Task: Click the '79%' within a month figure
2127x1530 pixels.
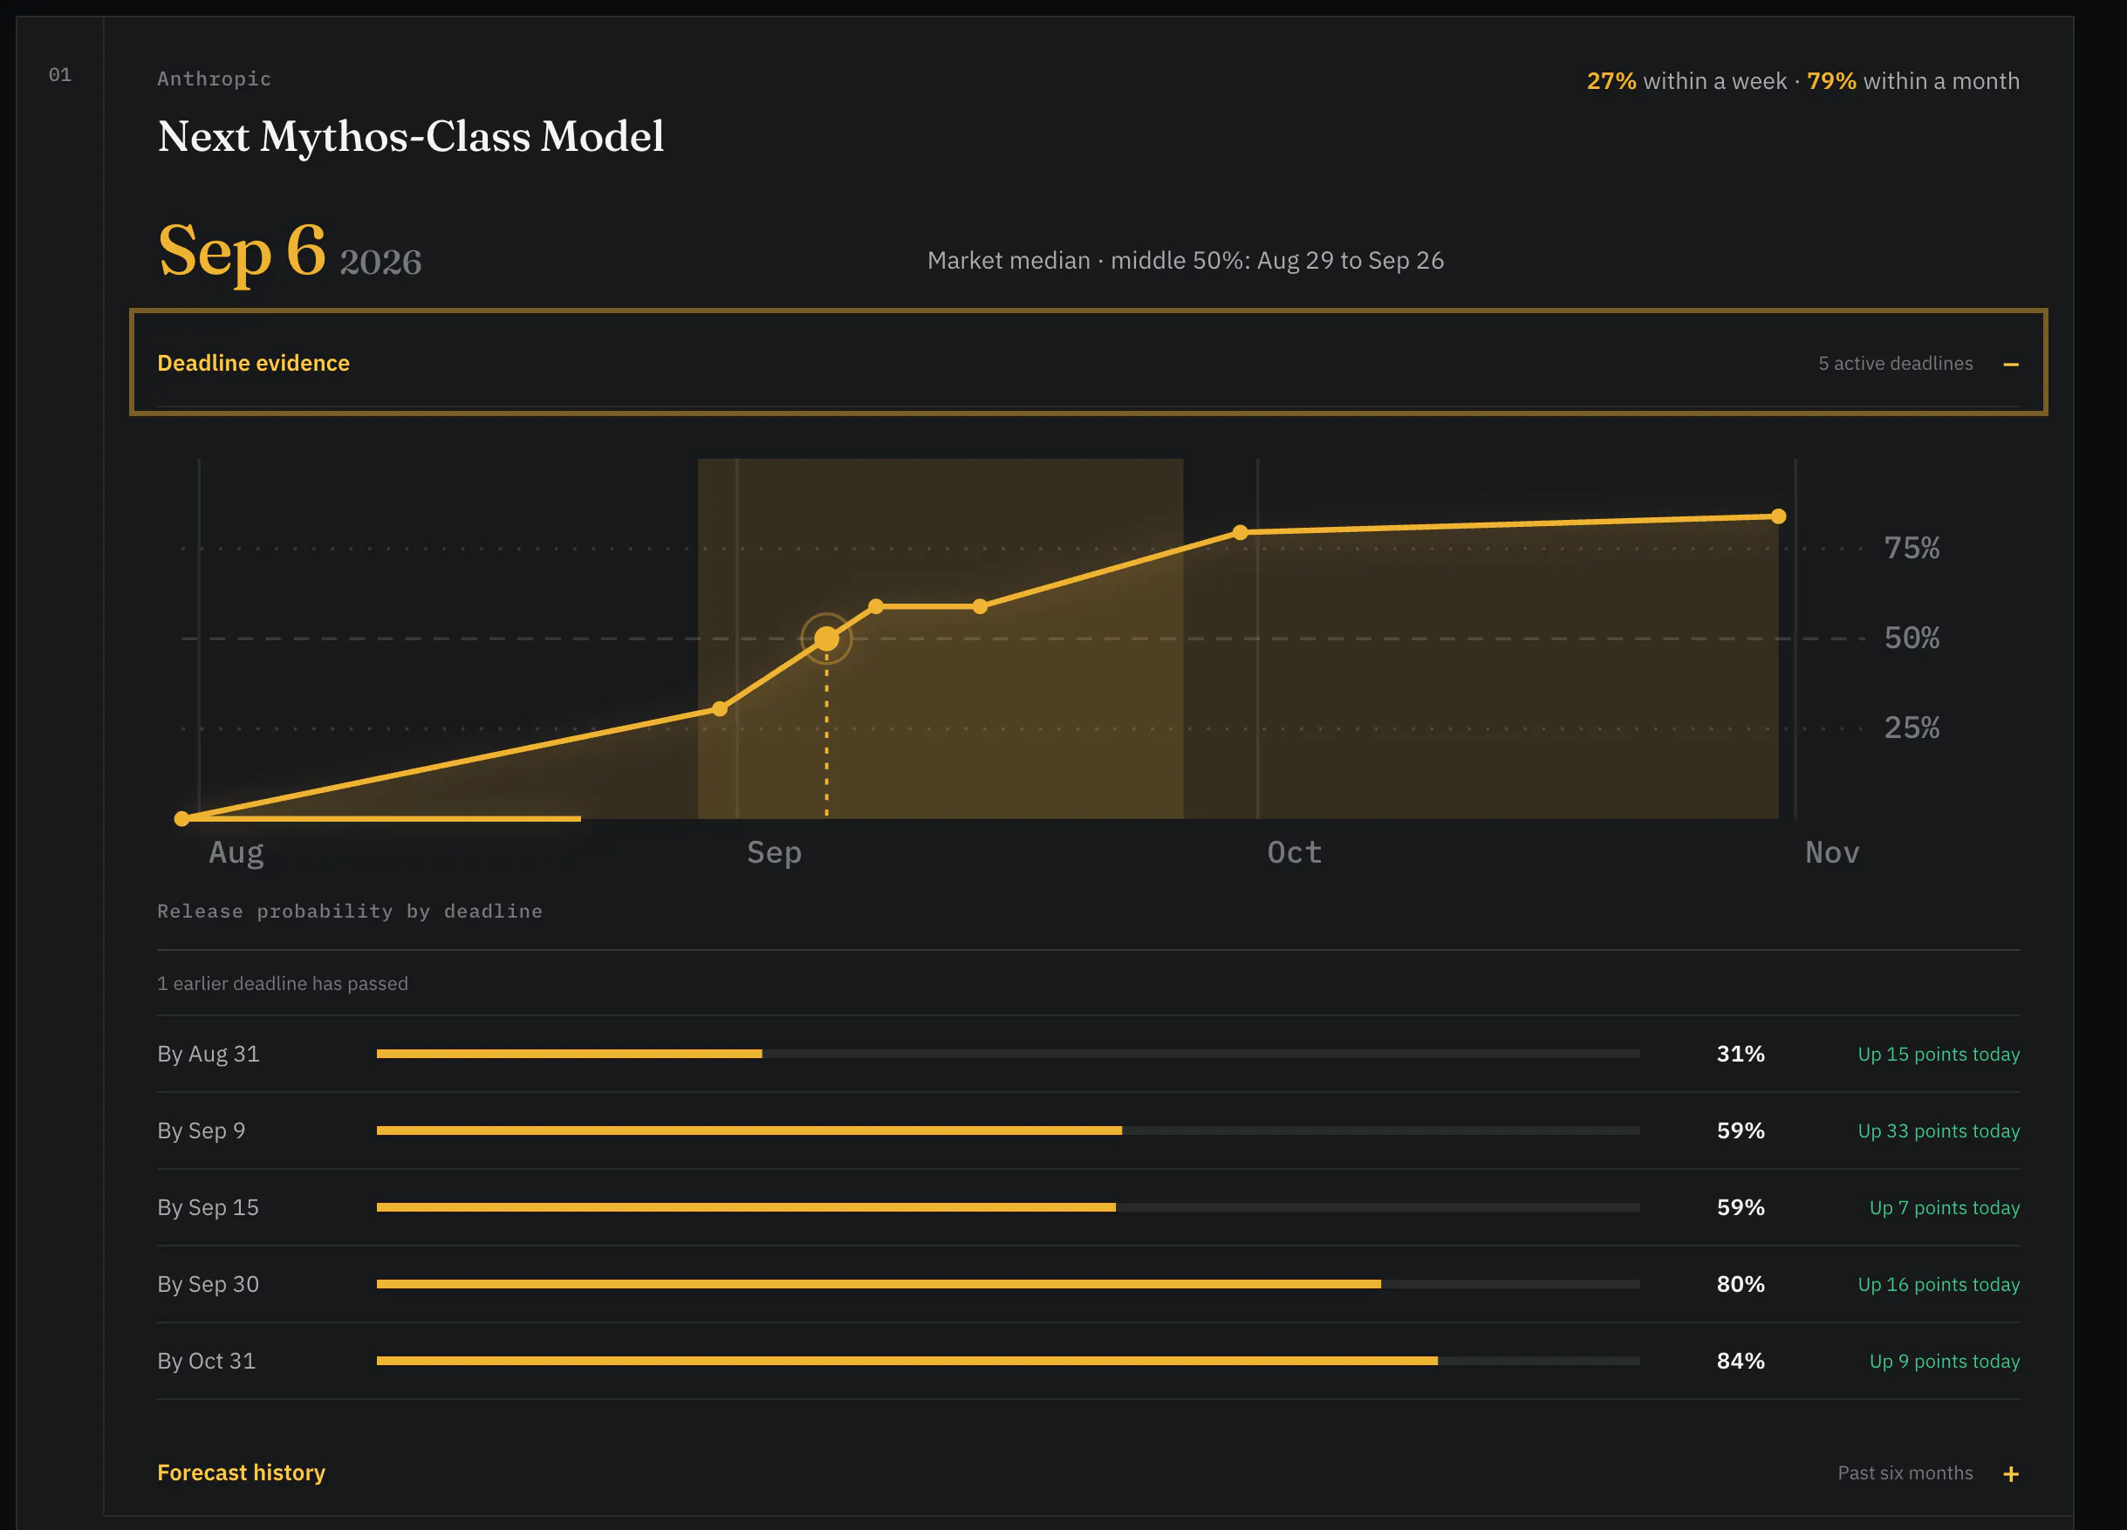Action: 1831,80
